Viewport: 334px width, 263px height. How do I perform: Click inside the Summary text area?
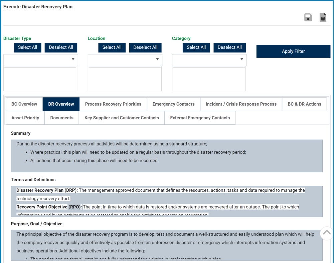coord(167,156)
